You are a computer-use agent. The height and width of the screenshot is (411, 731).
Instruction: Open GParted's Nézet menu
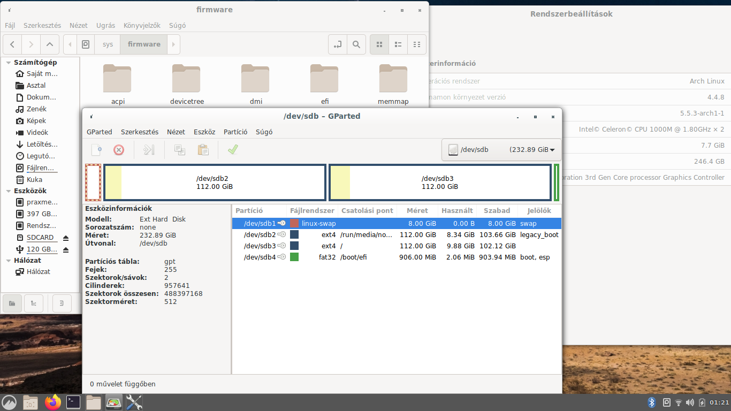click(176, 132)
